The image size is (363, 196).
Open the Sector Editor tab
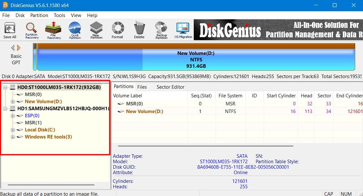pos(170,87)
